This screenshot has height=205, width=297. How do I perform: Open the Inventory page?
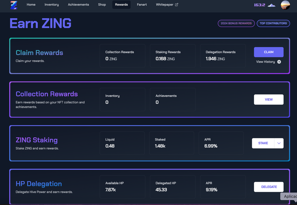pyautogui.click(x=52, y=5)
